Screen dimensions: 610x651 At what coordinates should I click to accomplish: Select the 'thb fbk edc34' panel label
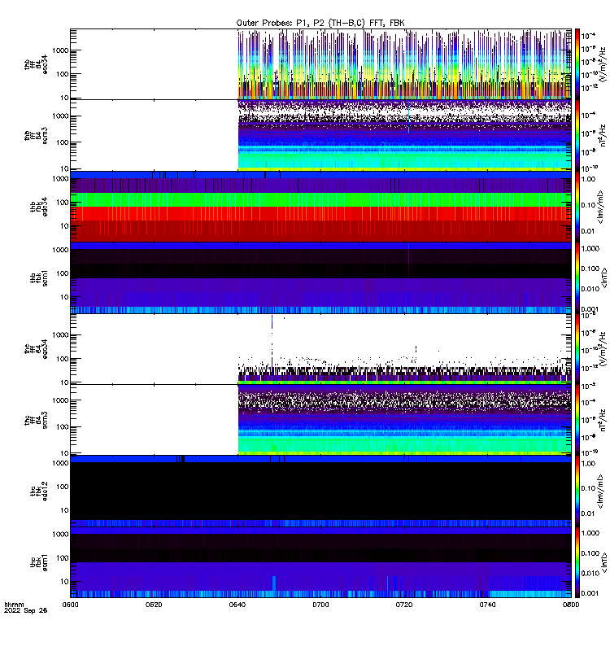[x=39, y=207]
